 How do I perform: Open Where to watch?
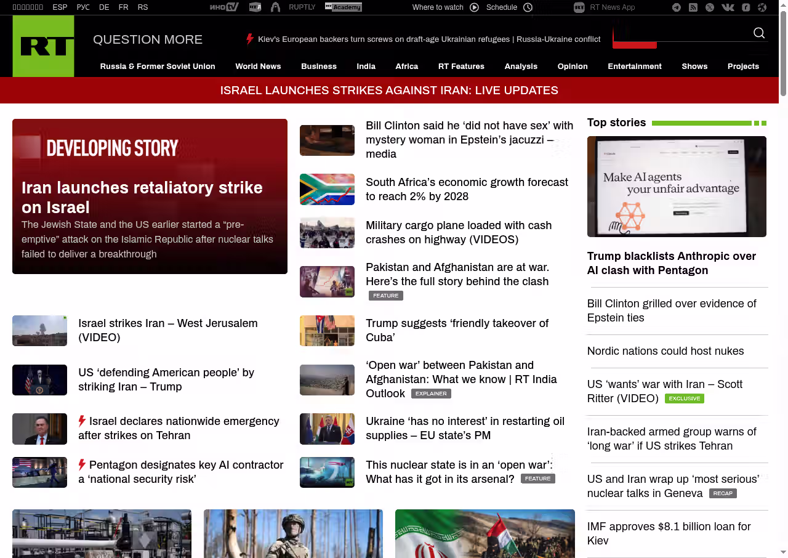pyautogui.click(x=445, y=7)
